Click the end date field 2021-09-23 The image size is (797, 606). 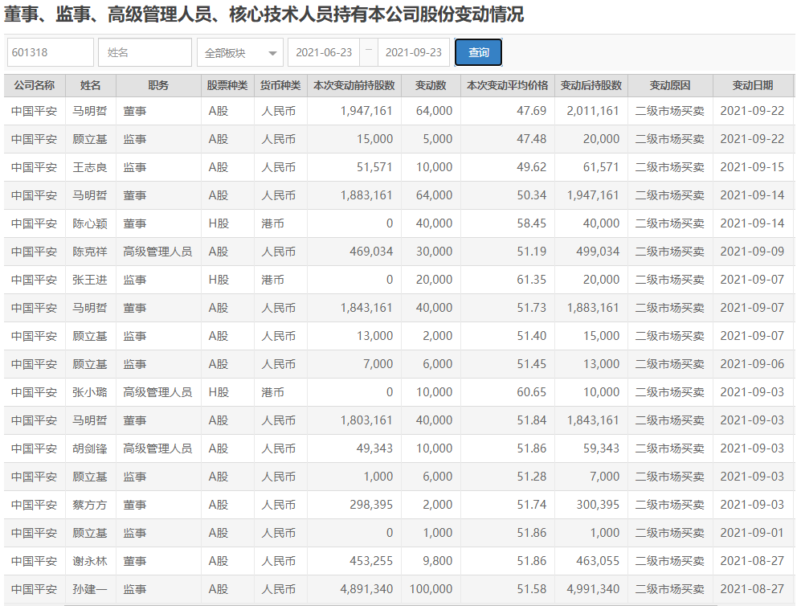(414, 52)
